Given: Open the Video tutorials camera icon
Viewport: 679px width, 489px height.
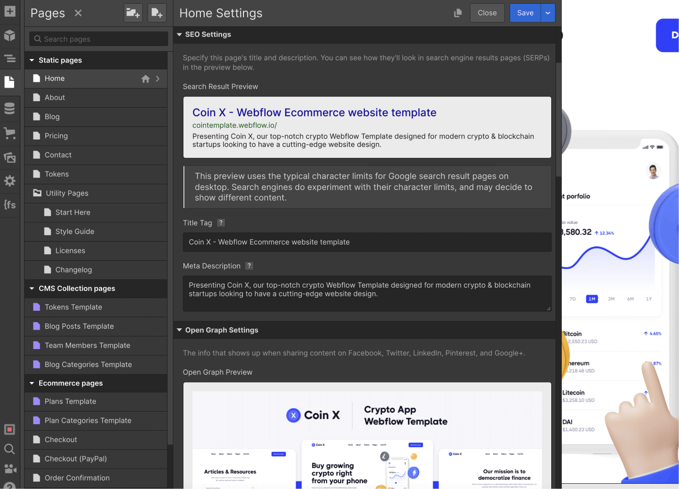Looking at the screenshot, I should 10,469.
